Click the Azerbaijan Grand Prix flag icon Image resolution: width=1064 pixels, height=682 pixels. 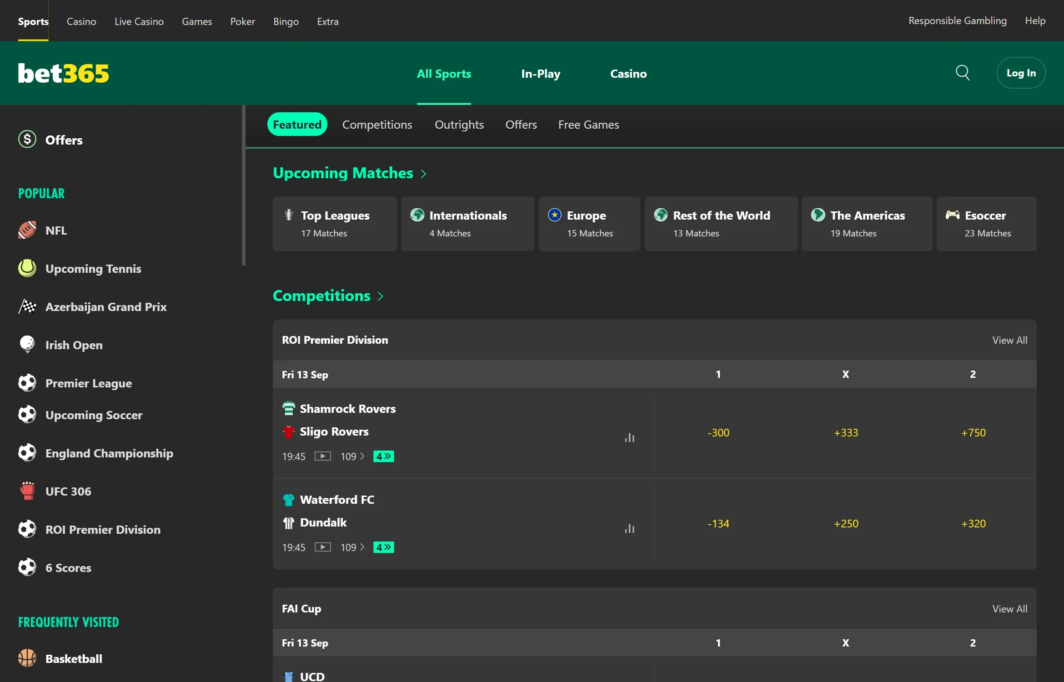click(27, 306)
